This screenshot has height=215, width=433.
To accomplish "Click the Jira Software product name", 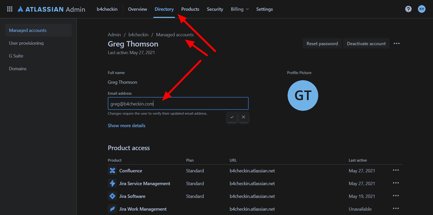I will click(132, 196).
